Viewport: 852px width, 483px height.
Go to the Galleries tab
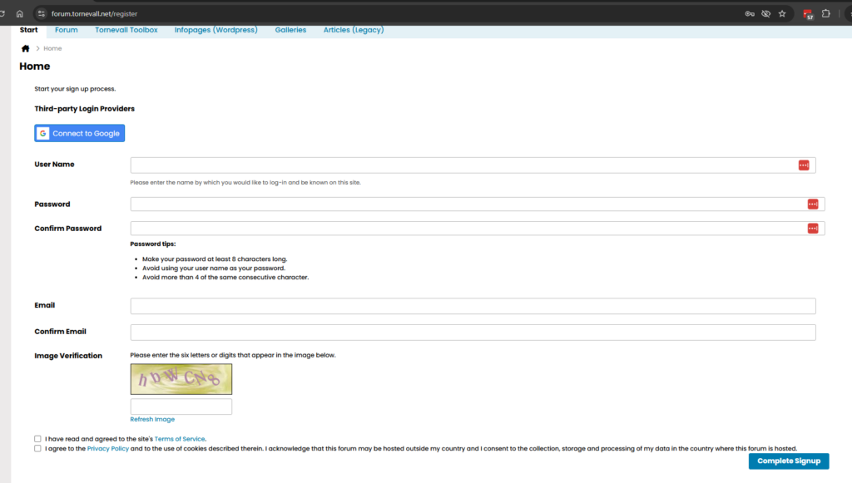(290, 30)
